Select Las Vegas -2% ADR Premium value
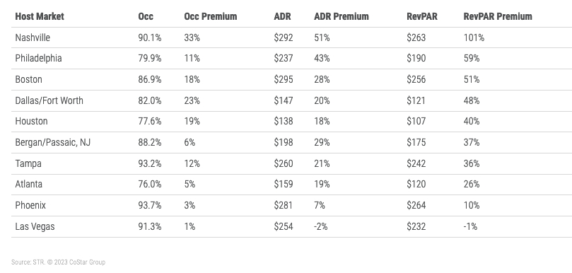The width and height of the screenshot is (572, 273). click(x=321, y=226)
